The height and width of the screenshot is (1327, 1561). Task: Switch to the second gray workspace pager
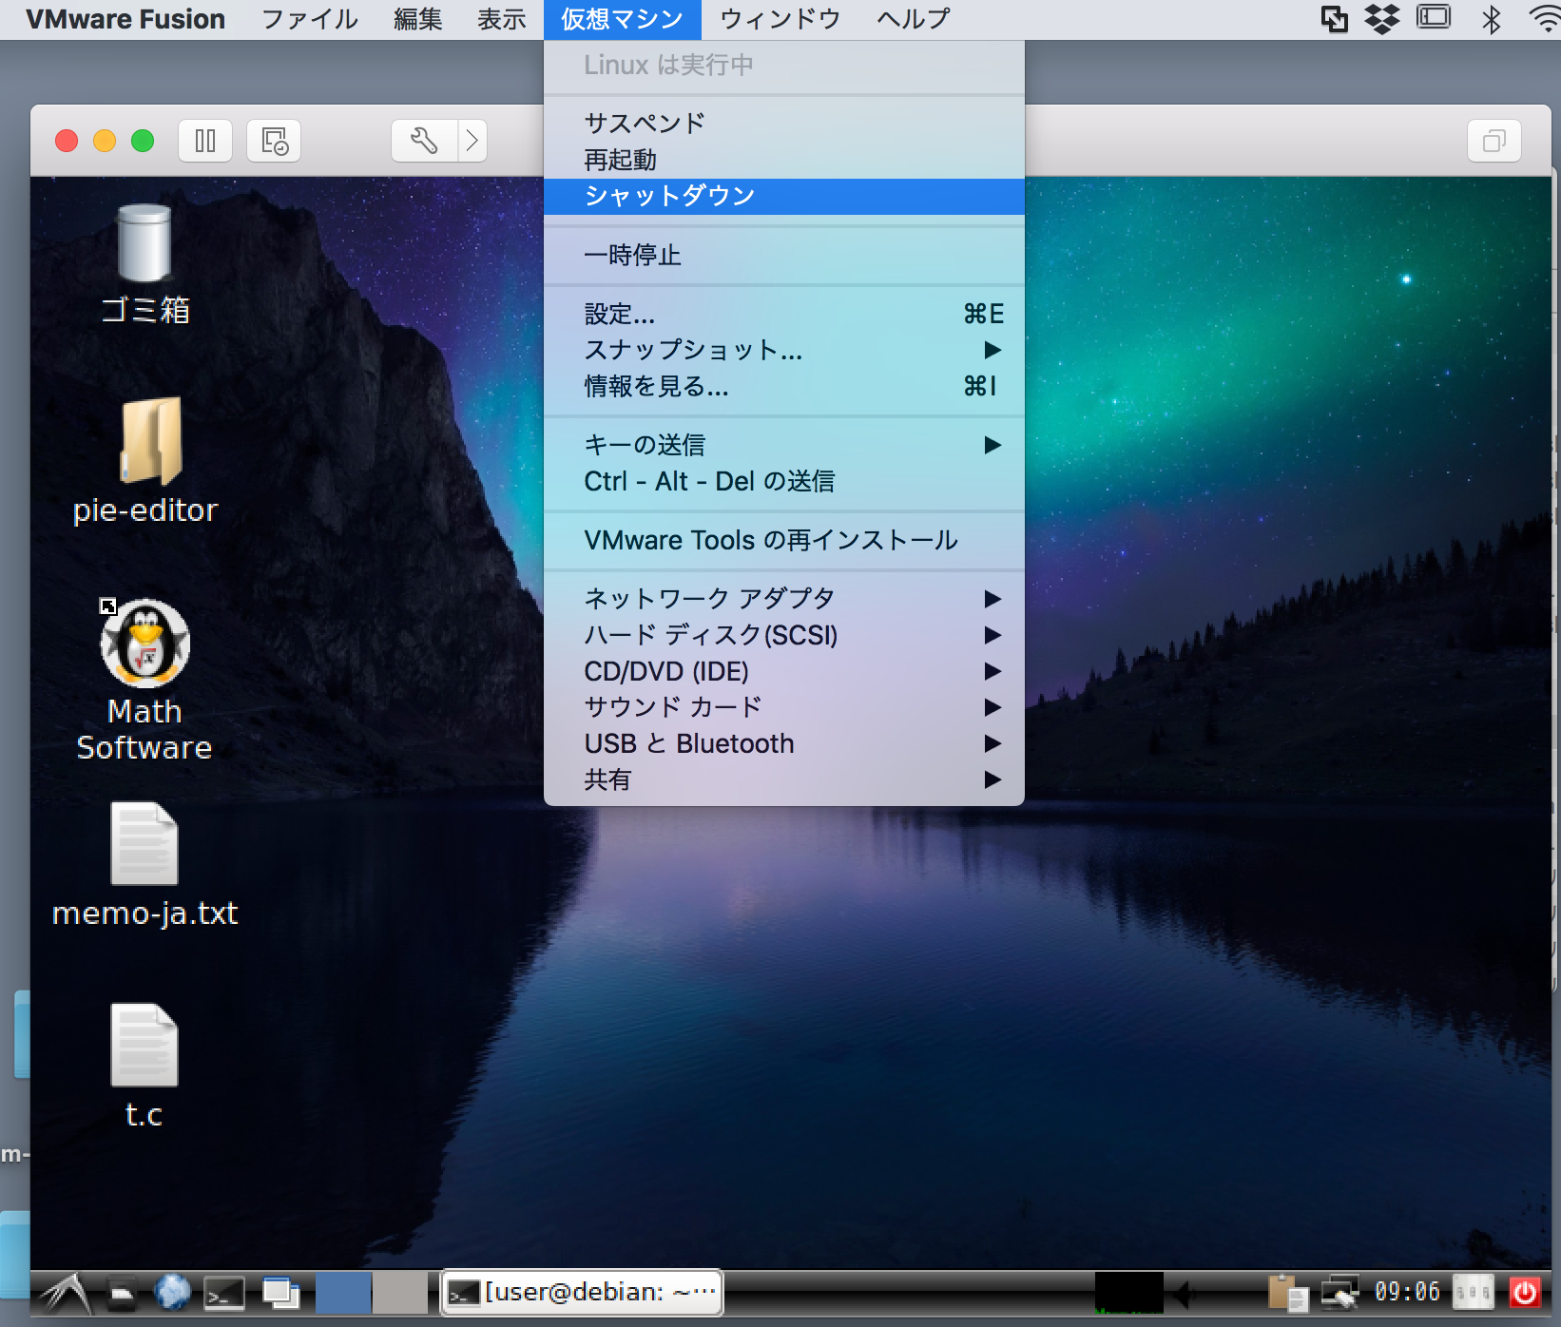400,1293
